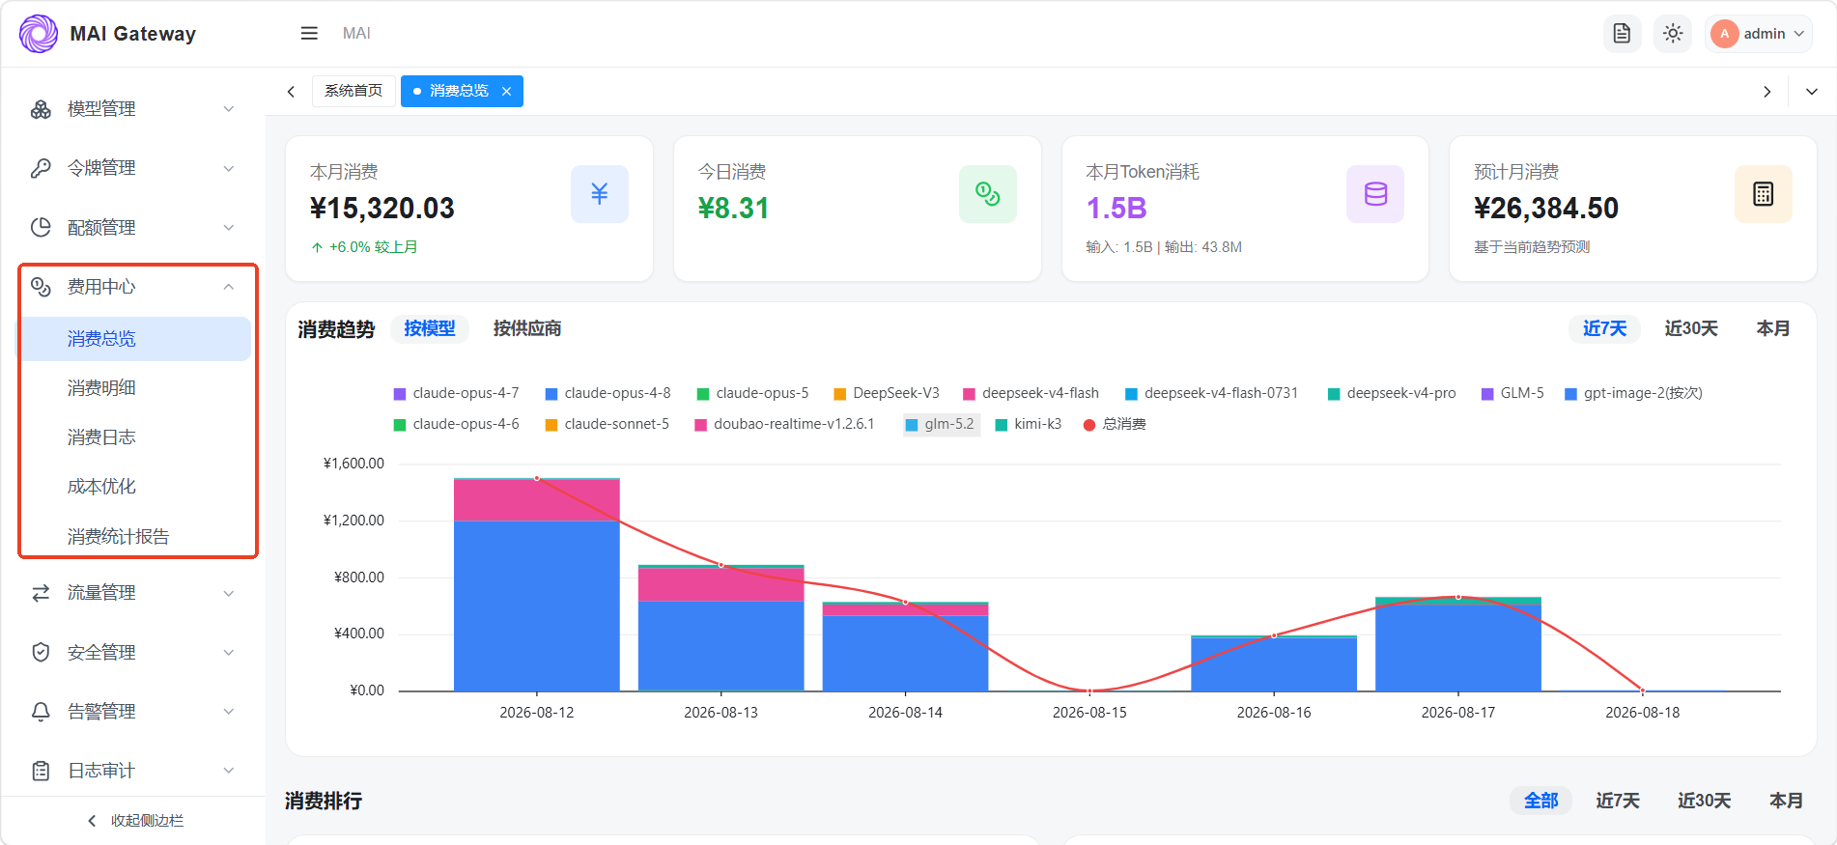
Task: Open the document icon in header
Action: [x=1622, y=34]
